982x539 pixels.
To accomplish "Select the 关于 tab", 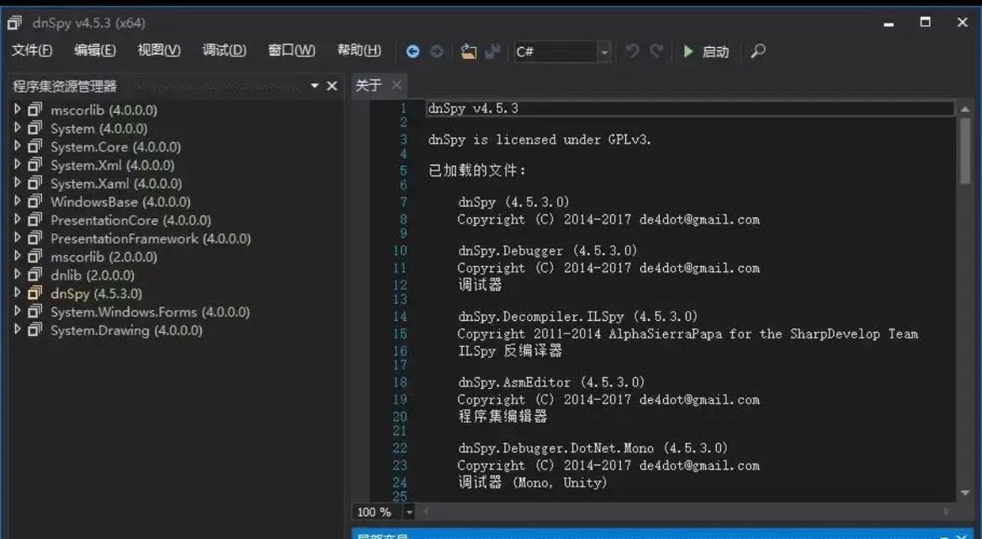I will [369, 85].
